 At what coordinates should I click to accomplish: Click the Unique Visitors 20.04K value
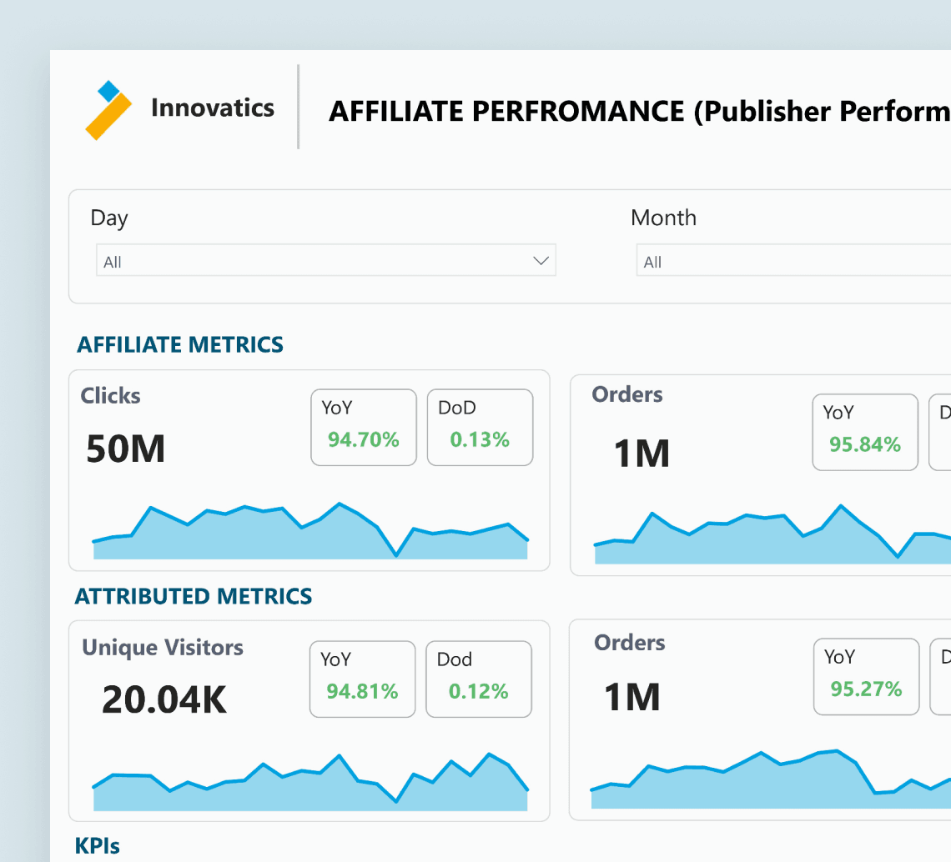point(164,700)
